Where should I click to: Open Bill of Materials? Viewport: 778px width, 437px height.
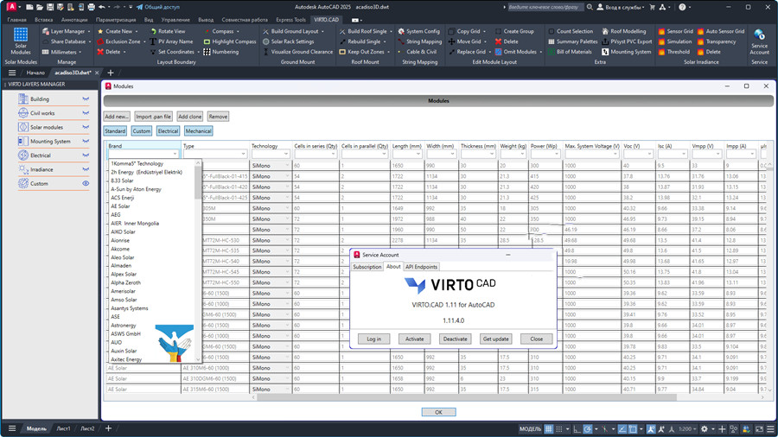click(570, 52)
